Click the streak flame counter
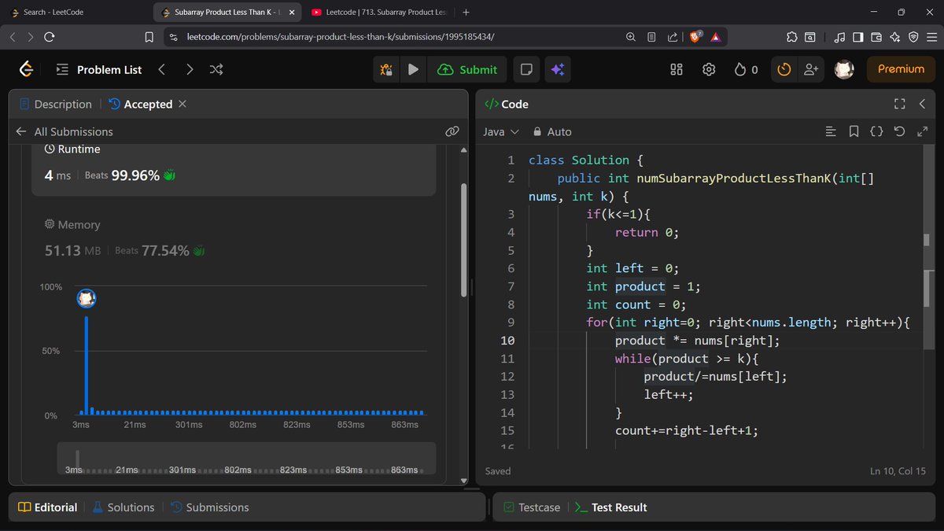944x531 pixels. (x=746, y=69)
